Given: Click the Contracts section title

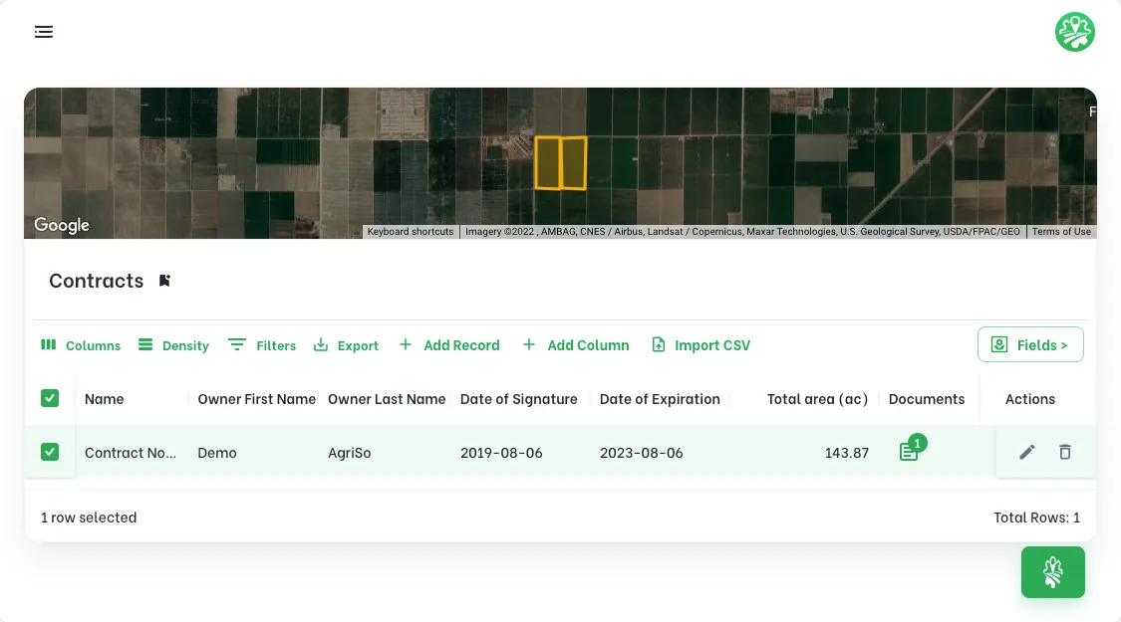Looking at the screenshot, I should coord(97,281).
